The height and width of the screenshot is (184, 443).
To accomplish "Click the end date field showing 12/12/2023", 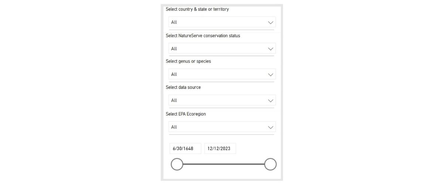I will [x=220, y=149].
